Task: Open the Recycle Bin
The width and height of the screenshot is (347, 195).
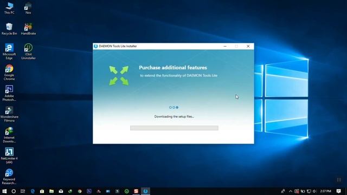Action: 9,29
